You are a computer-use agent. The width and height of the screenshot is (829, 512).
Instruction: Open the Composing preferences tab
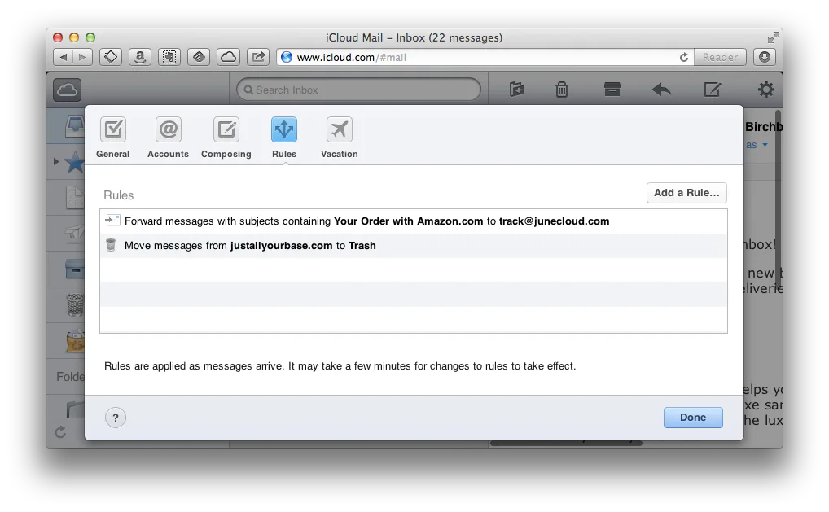pos(226,138)
